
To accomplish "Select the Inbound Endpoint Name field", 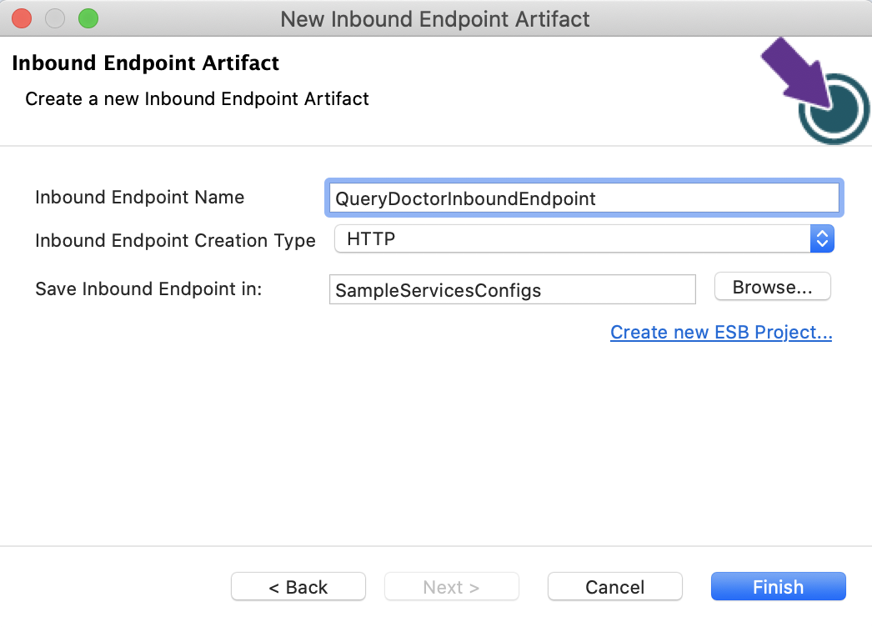I will click(x=584, y=198).
